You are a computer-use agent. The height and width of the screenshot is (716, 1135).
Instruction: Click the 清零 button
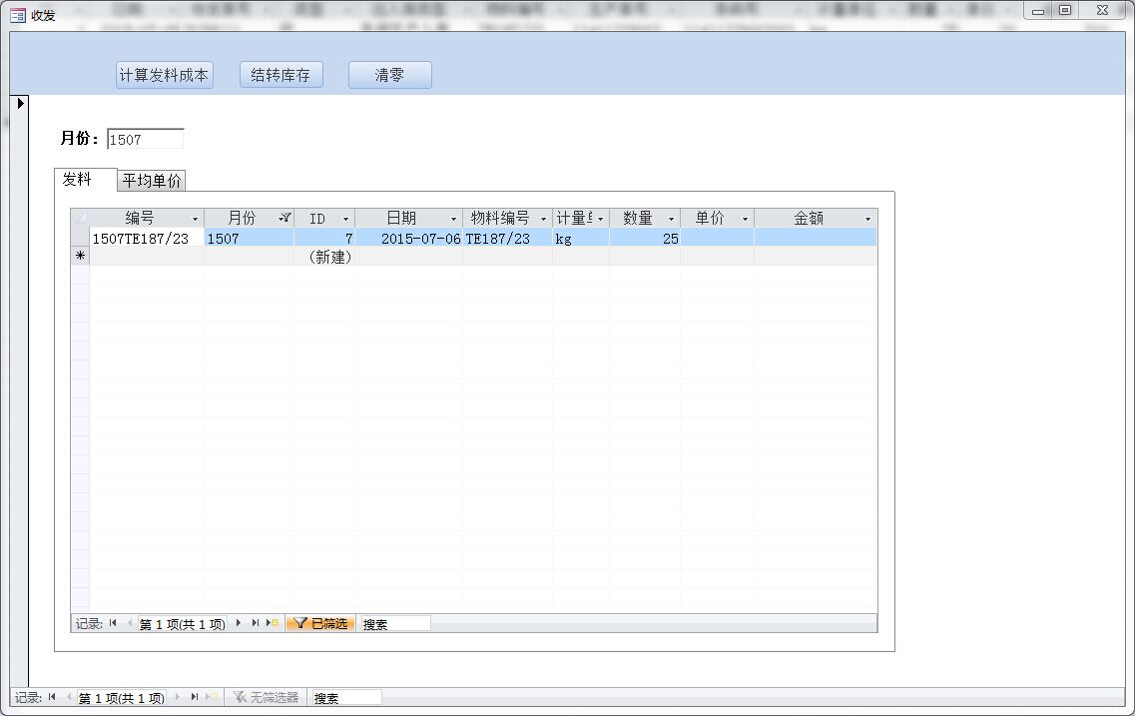click(x=389, y=75)
